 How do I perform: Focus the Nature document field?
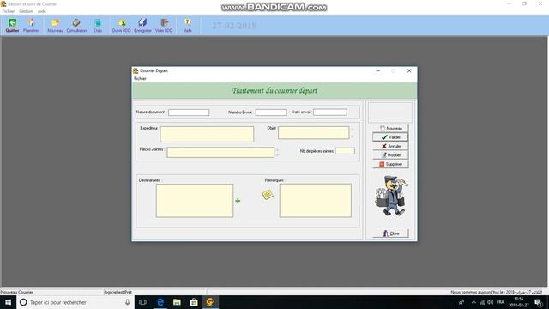pyautogui.click(x=189, y=112)
